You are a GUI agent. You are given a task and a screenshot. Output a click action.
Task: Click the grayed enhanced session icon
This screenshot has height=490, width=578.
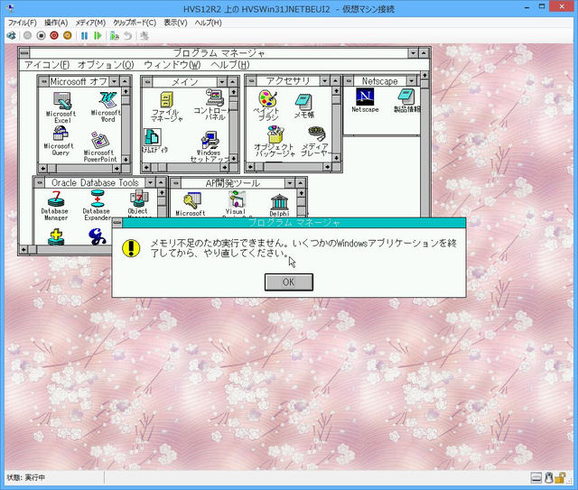(x=144, y=36)
